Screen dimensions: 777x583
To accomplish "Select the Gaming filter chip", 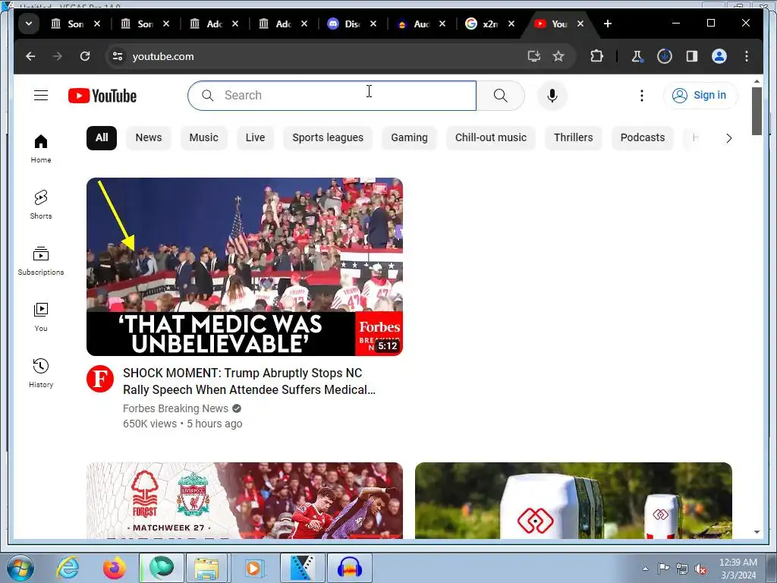I will (x=409, y=138).
